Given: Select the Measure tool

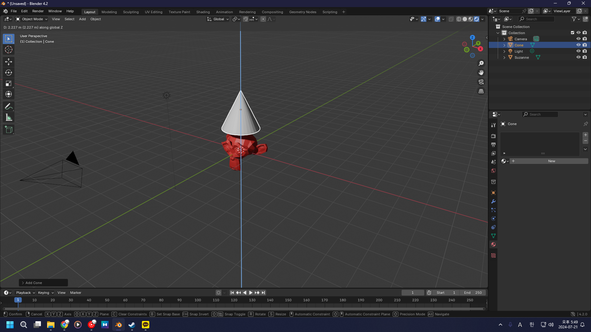Looking at the screenshot, I should [9, 117].
